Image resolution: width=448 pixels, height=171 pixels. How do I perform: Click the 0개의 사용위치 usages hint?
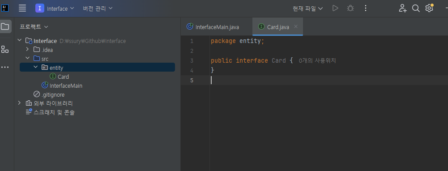pos(317,60)
